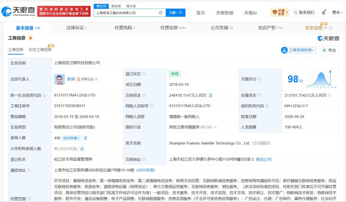This screenshot has height=202, width=346.
Task: Switch to the 经营信息 tab
Action: click(173, 28)
